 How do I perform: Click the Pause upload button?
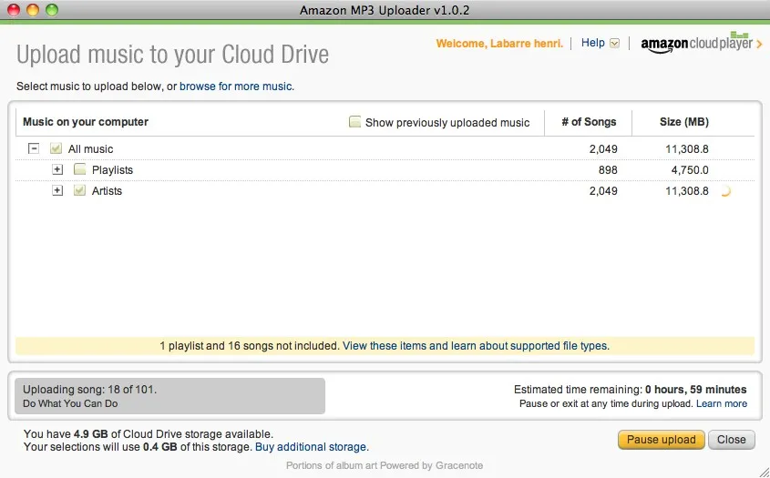[661, 440]
